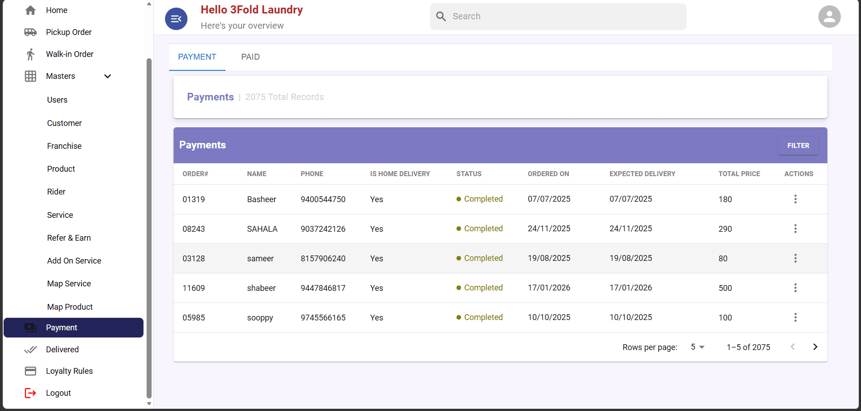Open the Service master page

(60, 215)
